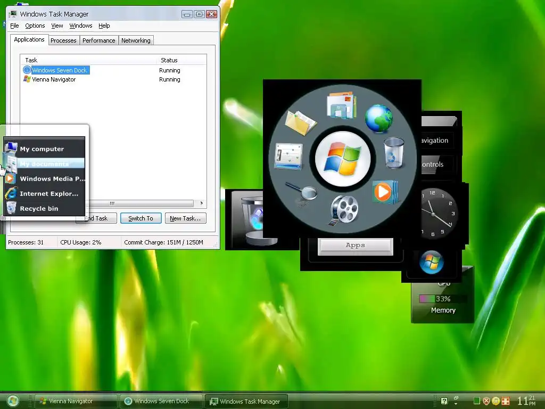Switch to Windows Seven Dock taskbar button
Viewport: 545px width, 409px height.
[161, 401]
